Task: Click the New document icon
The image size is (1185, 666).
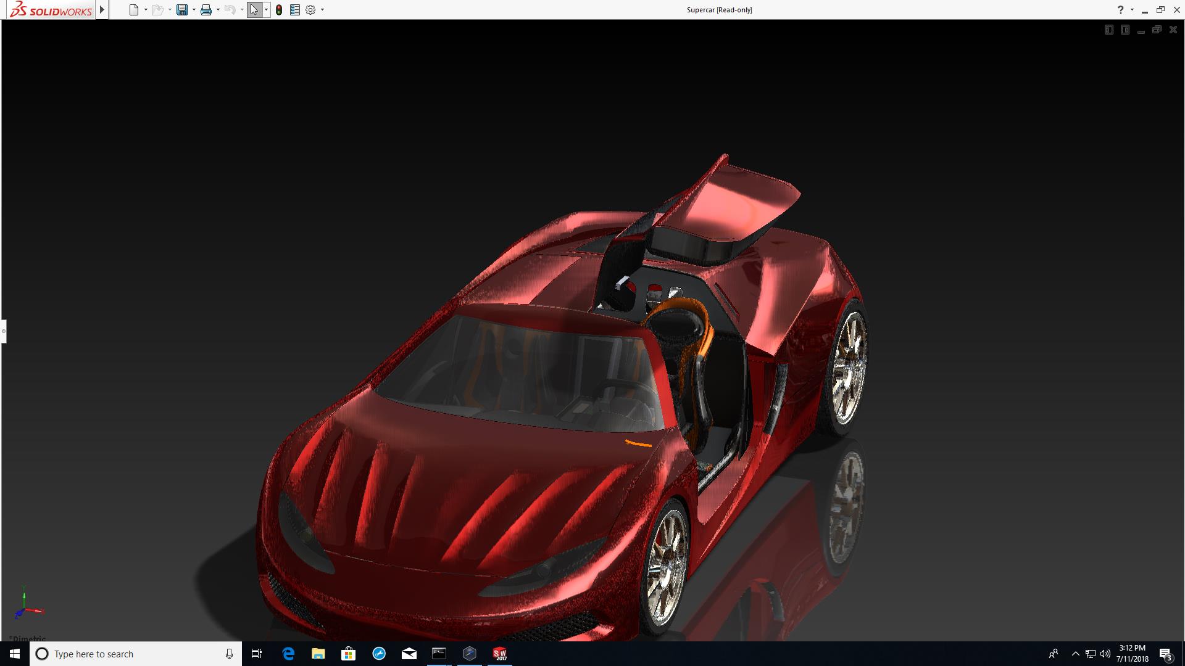Action: click(133, 10)
